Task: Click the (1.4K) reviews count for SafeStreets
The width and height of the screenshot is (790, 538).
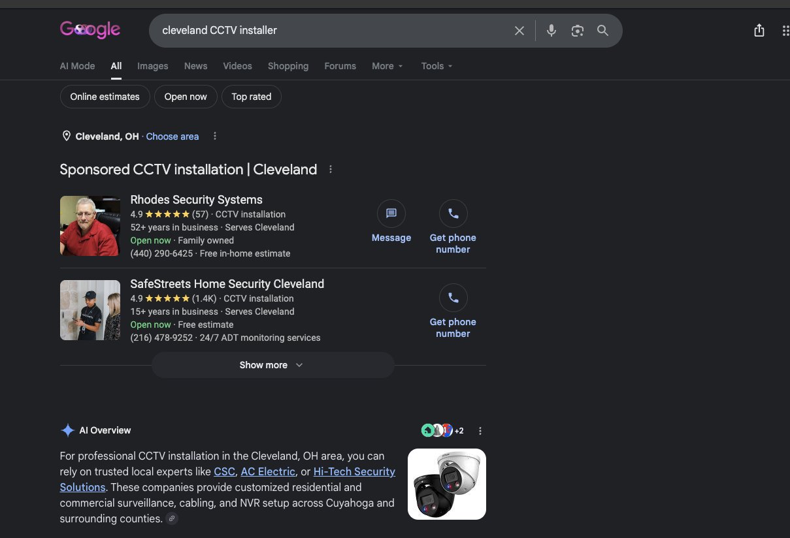Action: tap(204, 298)
